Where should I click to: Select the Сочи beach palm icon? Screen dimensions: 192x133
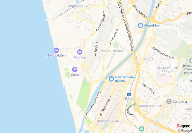pos(75,69)
